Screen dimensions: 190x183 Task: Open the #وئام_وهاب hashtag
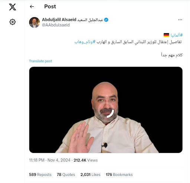(x=85, y=42)
